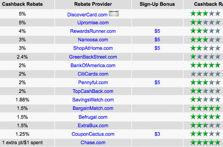Open the ShopAtHome.com link
Viewport: 223px width, 147px height.
pos(93,48)
